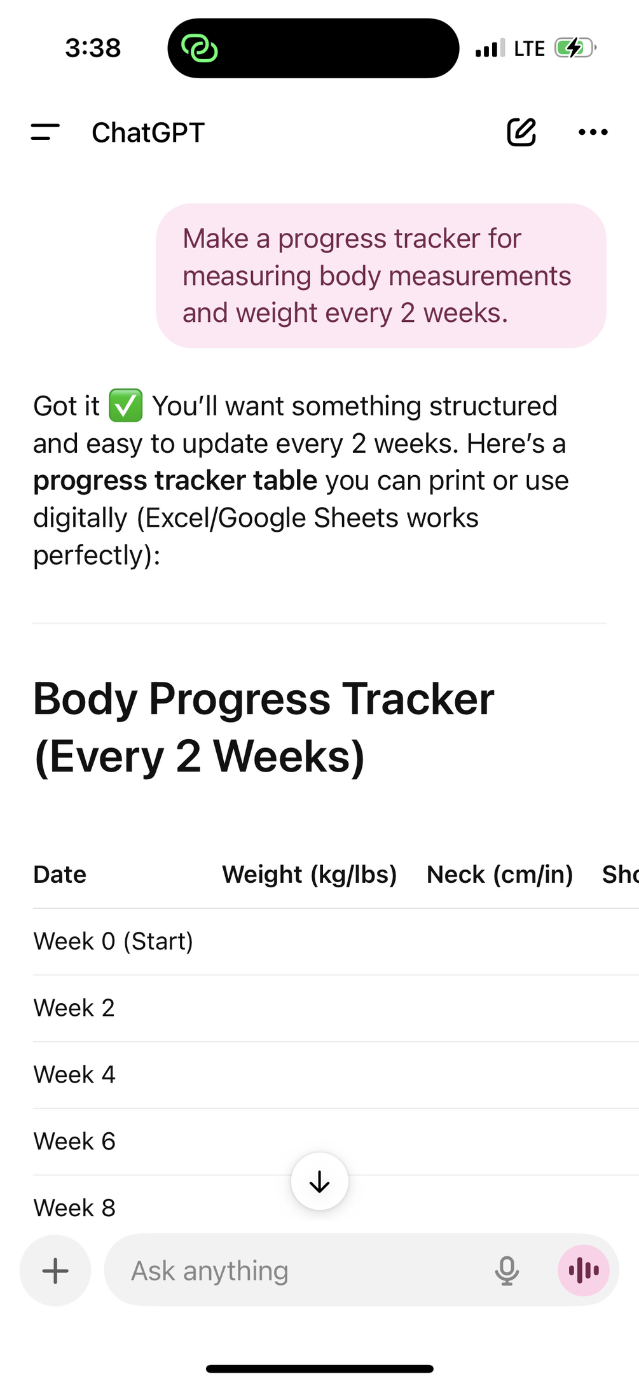Tap the Neck (cm/in) column header
The width and height of the screenshot is (639, 1386).
500,875
